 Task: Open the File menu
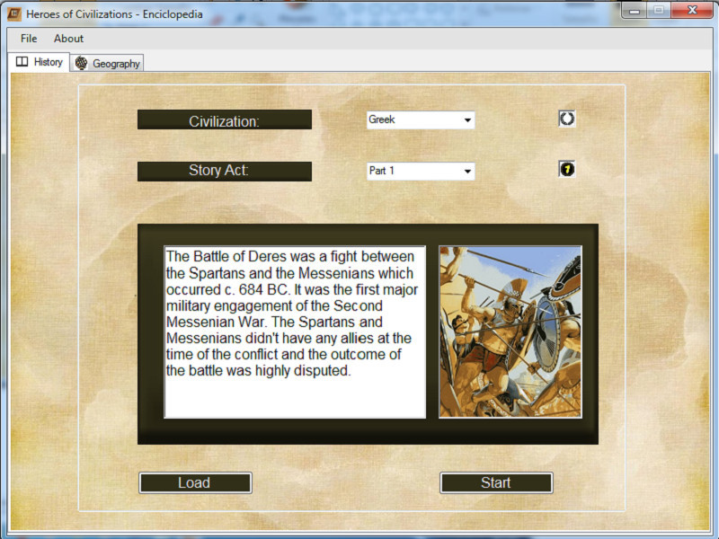pyautogui.click(x=28, y=39)
